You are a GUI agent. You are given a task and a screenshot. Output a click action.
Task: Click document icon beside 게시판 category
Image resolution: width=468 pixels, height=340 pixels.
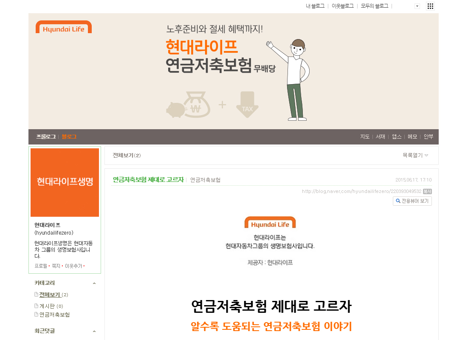(36, 306)
